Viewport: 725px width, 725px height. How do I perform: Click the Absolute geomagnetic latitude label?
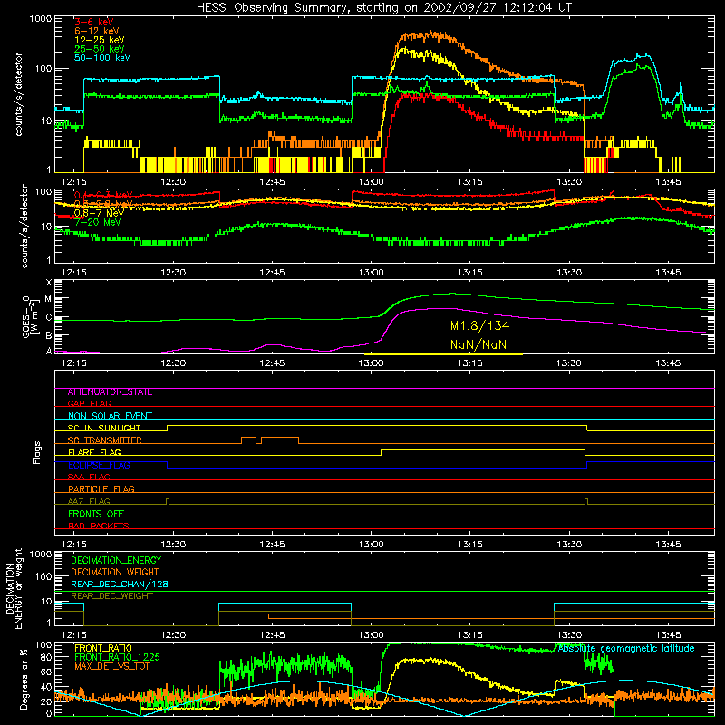tap(626, 649)
